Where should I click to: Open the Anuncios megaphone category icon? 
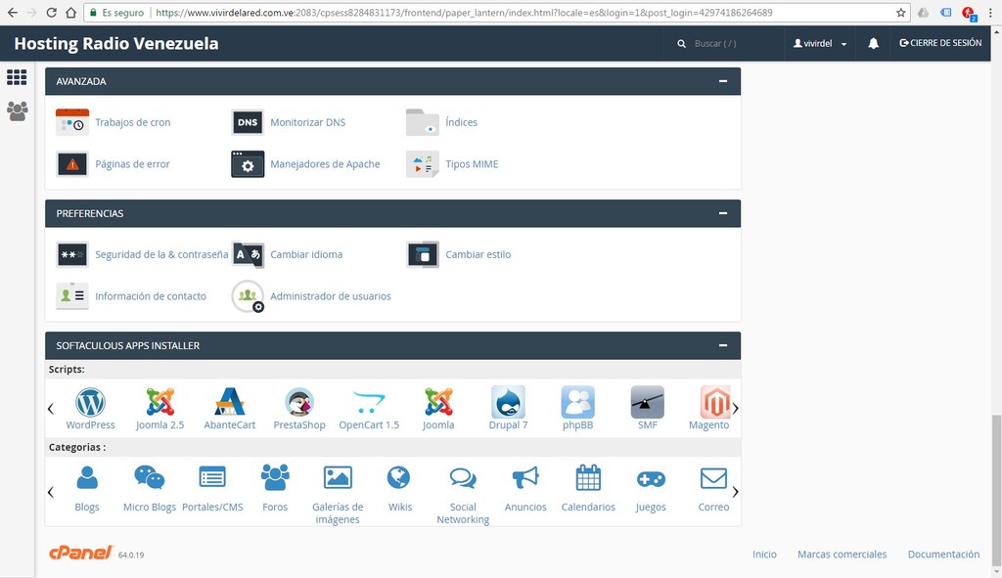point(525,477)
